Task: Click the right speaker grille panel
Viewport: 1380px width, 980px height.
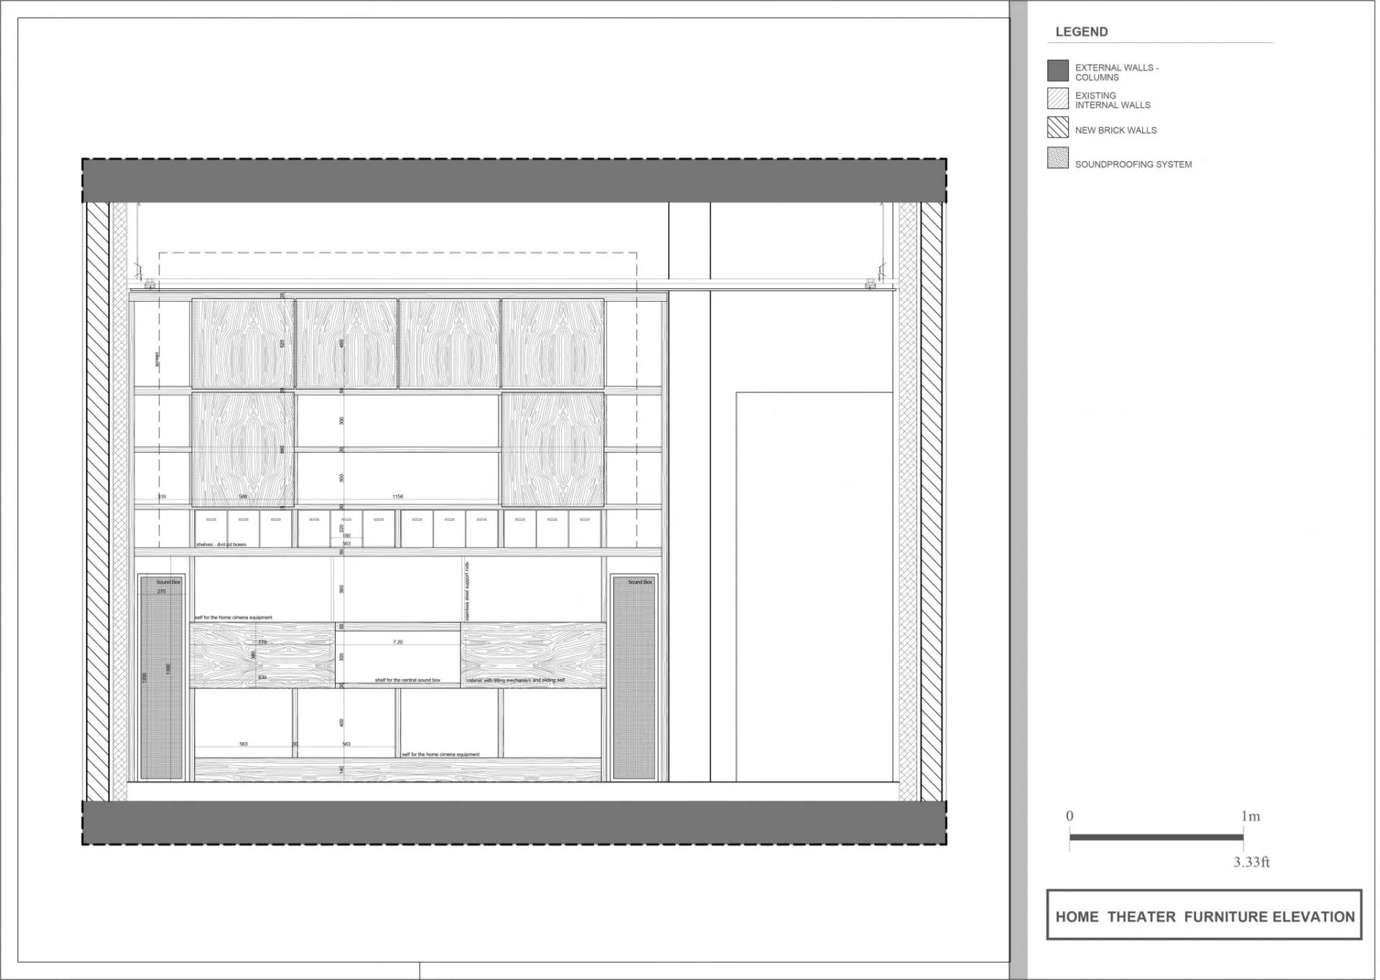Action: point(633,677)
